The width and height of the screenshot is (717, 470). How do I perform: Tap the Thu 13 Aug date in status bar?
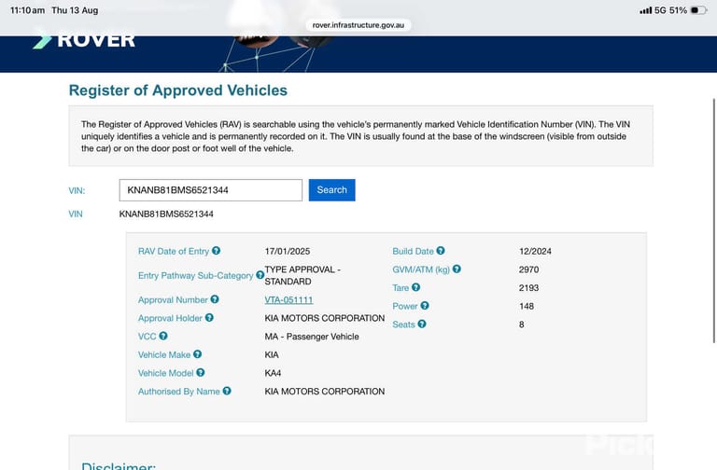pyautogui.click(x=75, y=10)
